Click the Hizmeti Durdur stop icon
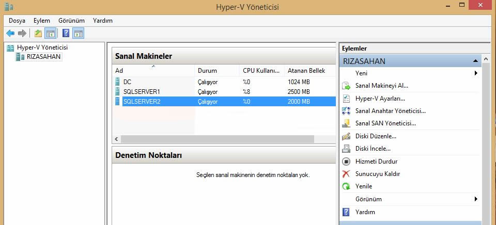This screenshot has width=496, height=225. click(346, 162)
